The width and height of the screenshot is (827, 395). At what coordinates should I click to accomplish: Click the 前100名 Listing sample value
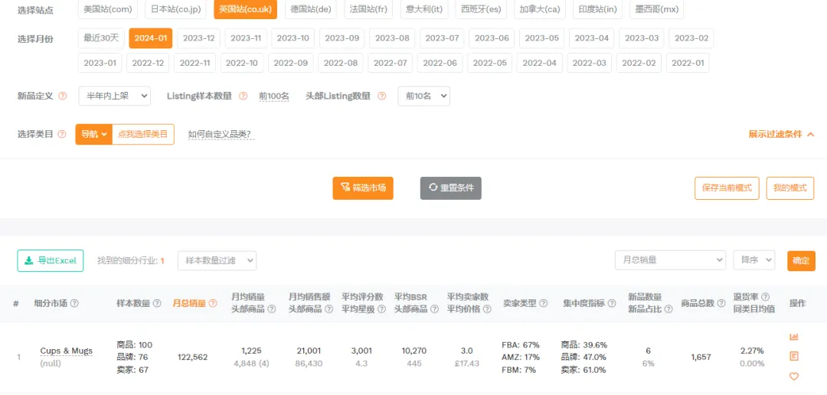(273, 96)
